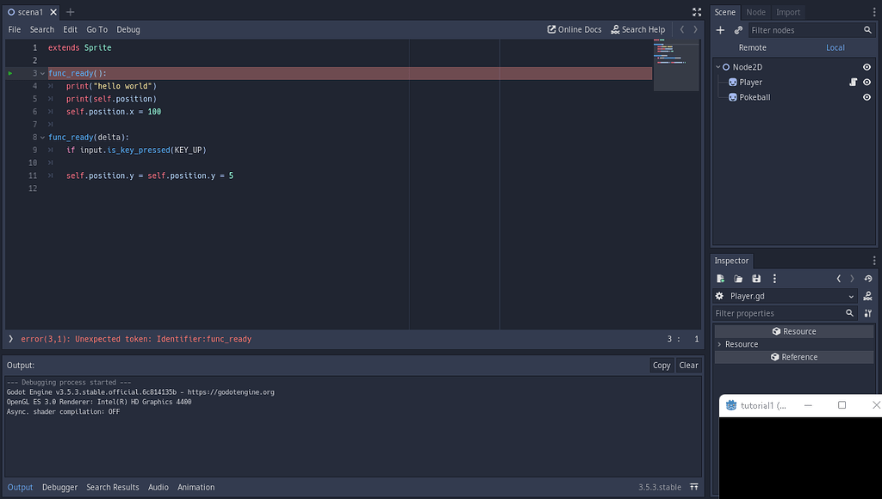
Task: Save the current resource in the Inspector
Action: pyautogui.click(x=756, y=278)
